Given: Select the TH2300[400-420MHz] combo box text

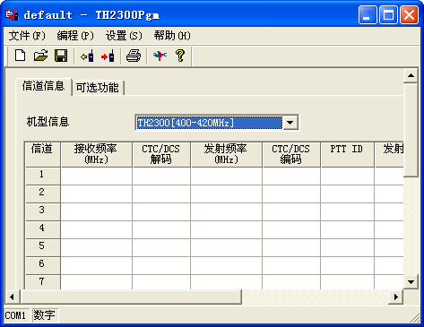Looking at the screenshot, I should pos(209,123).
